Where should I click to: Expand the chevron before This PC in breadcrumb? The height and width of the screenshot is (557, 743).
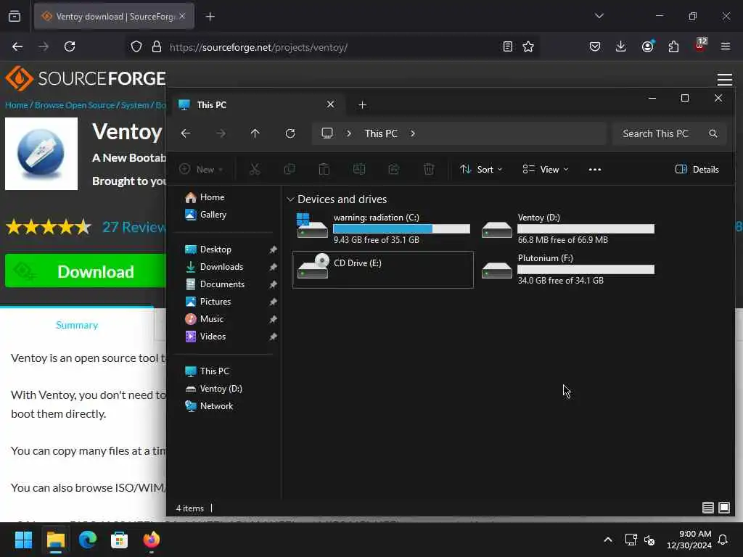[349, 133]
